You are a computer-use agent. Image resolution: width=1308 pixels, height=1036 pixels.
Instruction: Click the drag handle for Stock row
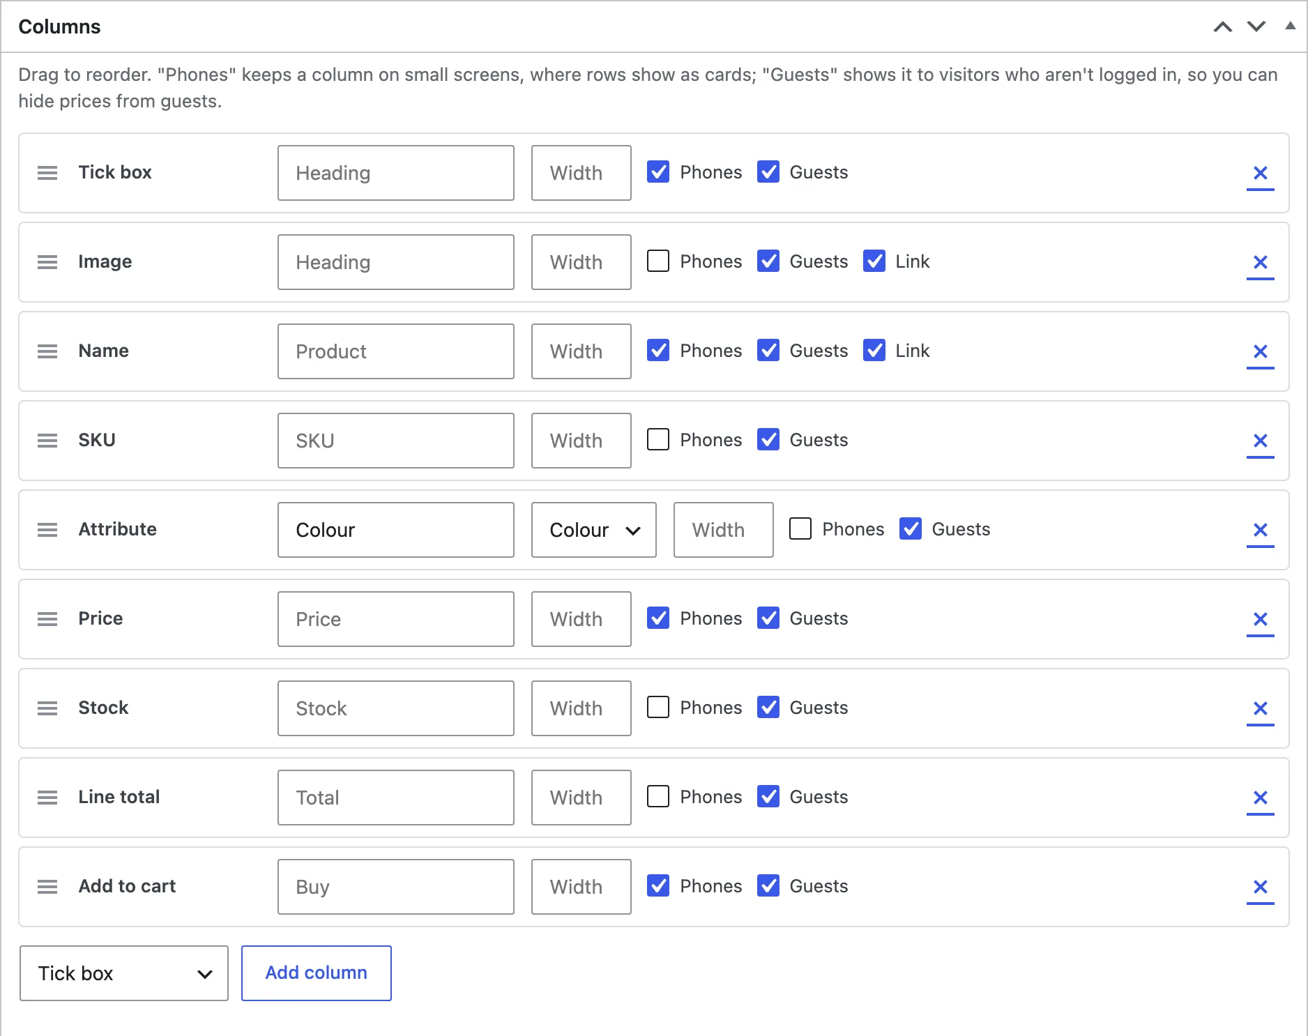47,708
